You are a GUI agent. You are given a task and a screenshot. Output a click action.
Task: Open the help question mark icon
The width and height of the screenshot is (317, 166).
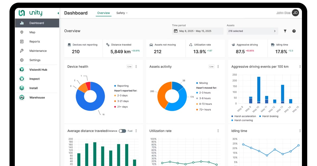(x=294, y=31)
